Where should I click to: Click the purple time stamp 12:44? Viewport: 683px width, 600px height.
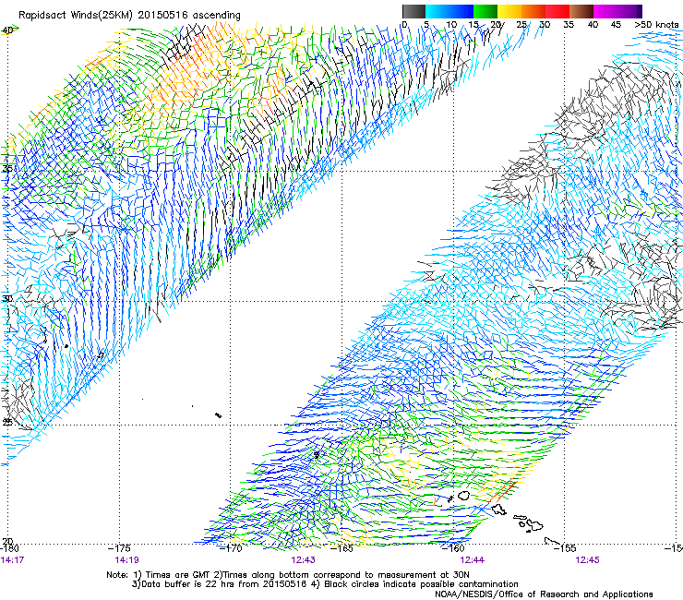(473, 560)
